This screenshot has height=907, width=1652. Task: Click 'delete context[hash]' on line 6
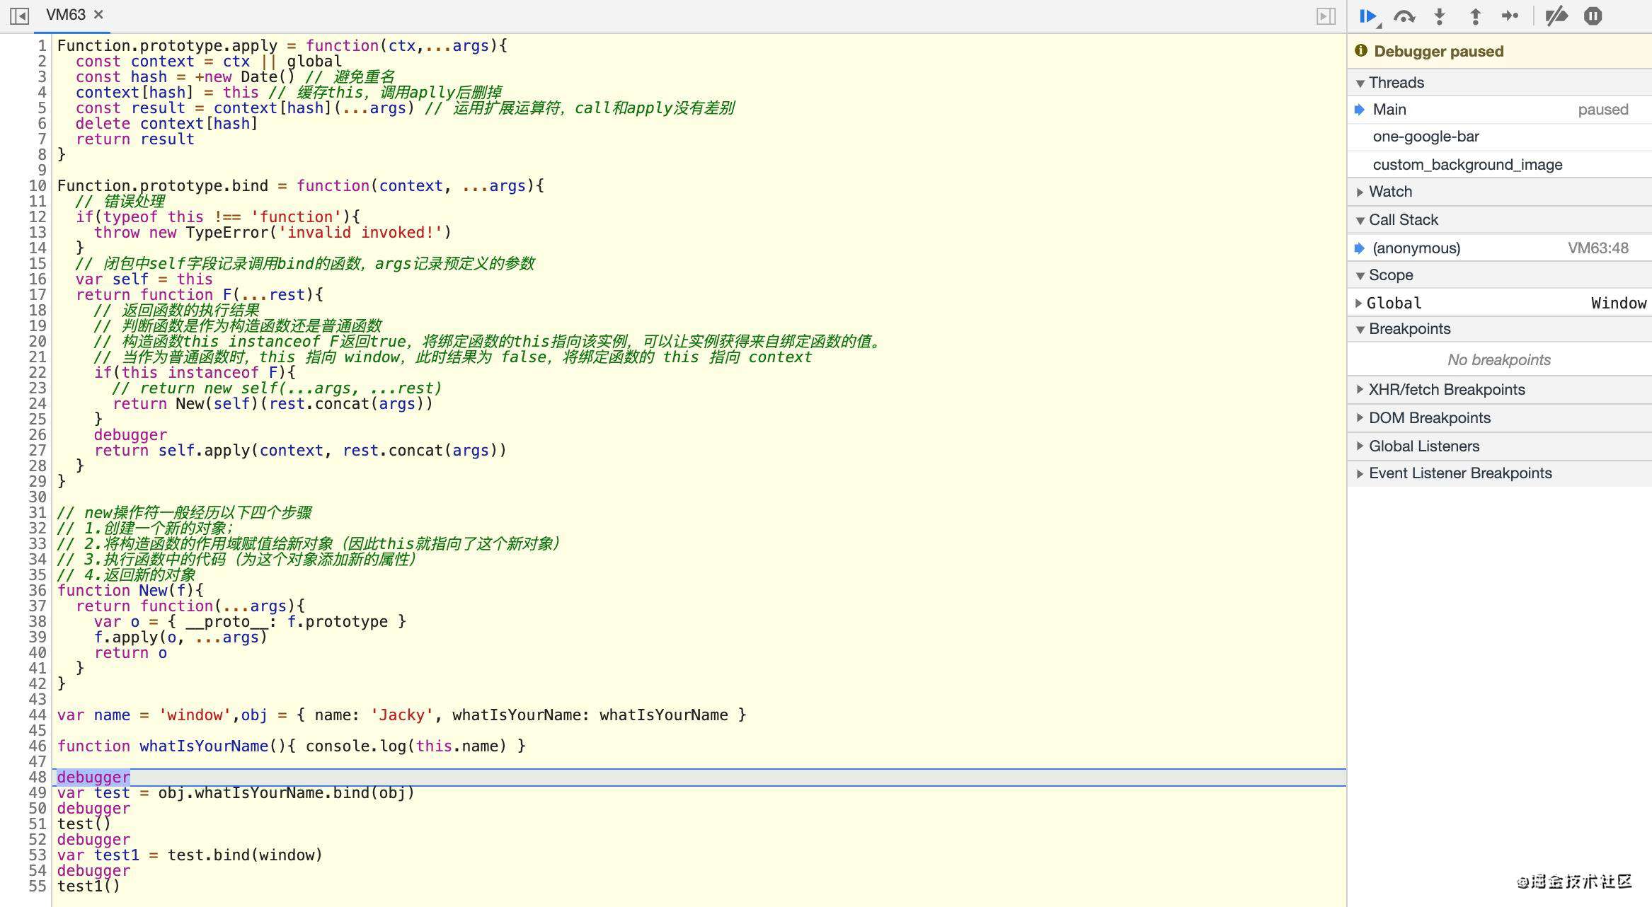point(166,123)
